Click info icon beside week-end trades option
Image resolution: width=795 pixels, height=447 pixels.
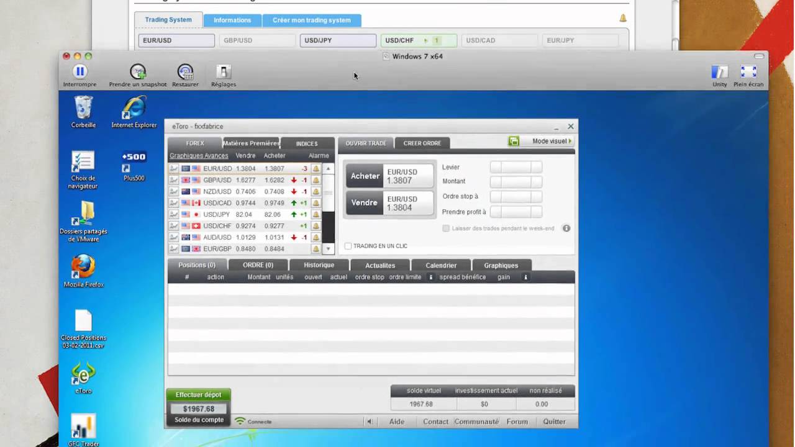[566, 228]
